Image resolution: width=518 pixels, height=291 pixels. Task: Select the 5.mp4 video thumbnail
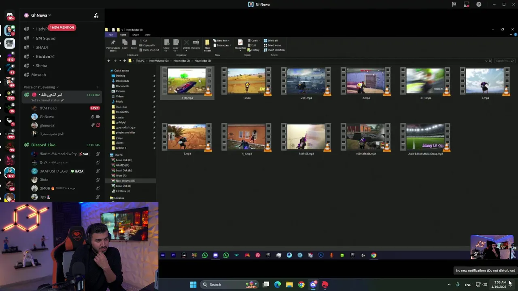click(187, 138)
